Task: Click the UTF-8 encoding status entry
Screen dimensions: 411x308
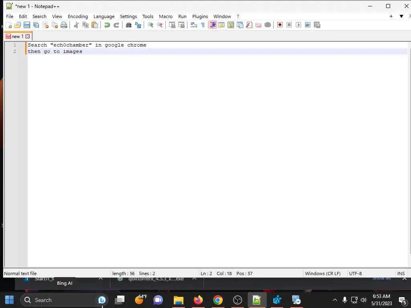Action: coord(356,274)
